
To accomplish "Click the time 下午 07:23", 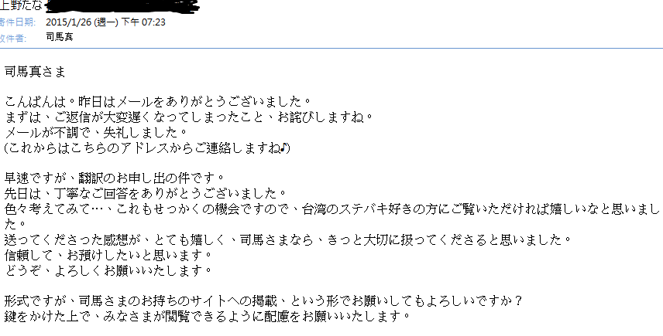I will pos(143,22).
